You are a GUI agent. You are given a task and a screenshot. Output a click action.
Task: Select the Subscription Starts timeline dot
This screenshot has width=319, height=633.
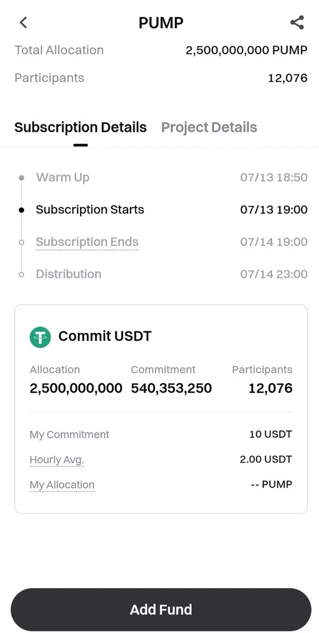(x=21, y=210)
